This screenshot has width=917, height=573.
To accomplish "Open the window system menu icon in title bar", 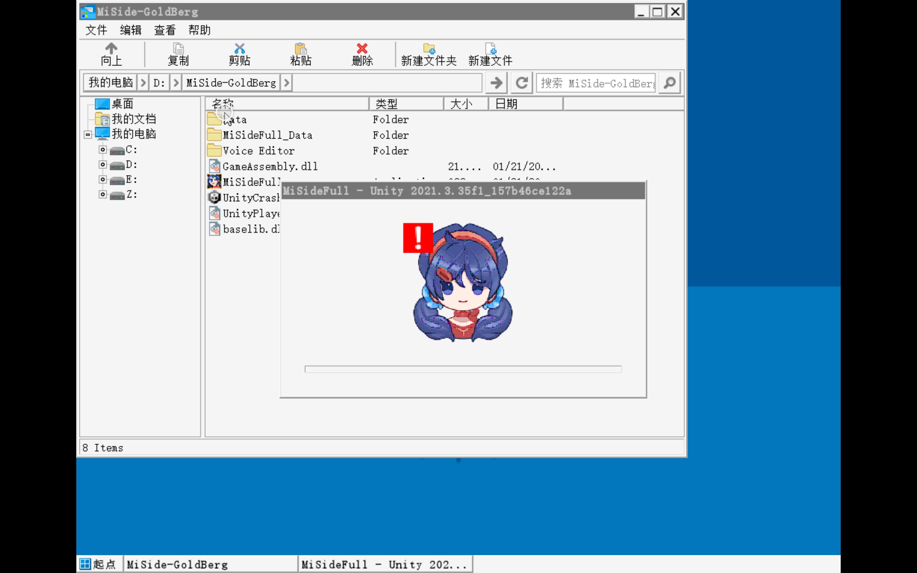I will pos(87,12).
